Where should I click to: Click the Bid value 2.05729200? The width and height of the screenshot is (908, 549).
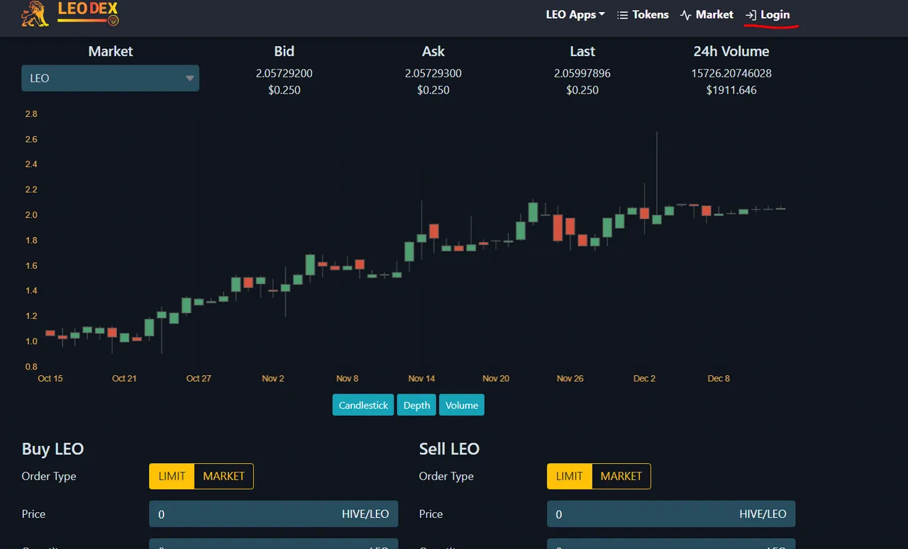[284, 73]
